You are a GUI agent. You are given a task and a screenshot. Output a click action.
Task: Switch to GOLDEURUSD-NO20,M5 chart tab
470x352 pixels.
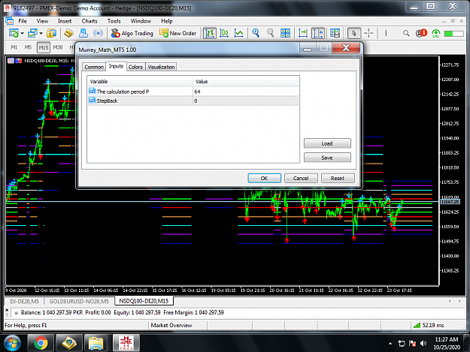pos(79,301)
